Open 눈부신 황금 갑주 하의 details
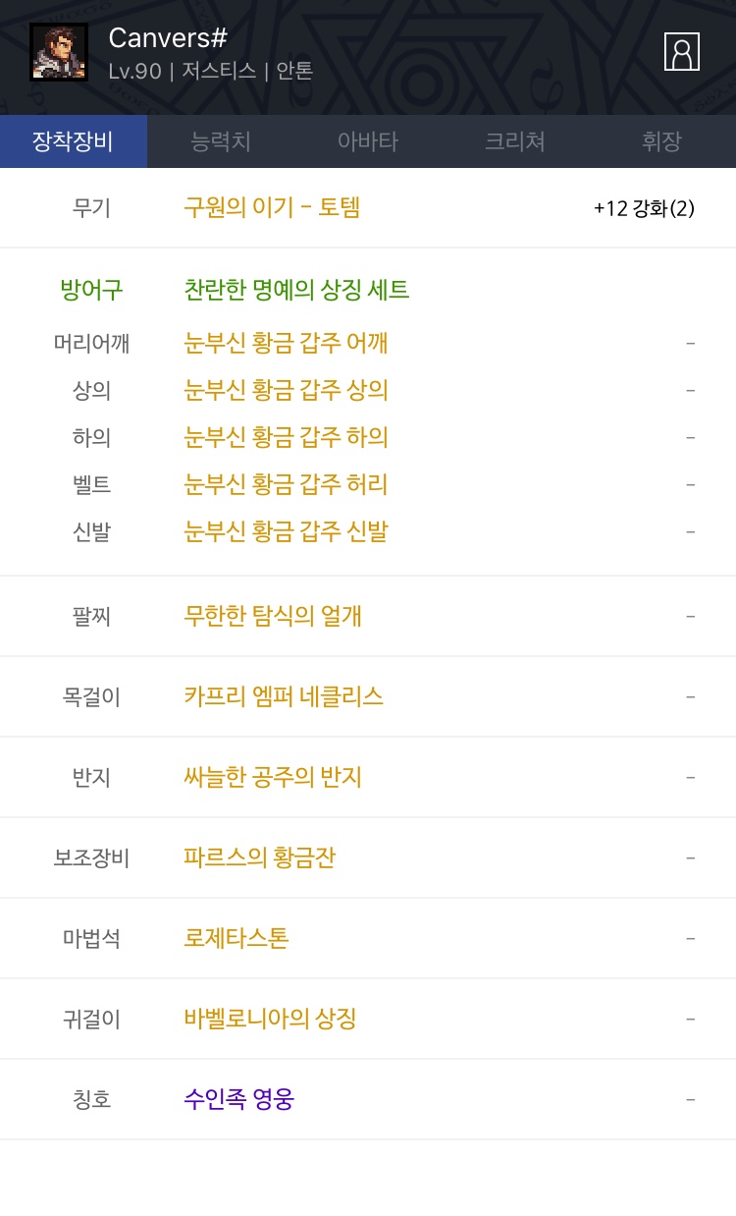The image size is (736, 1216). (286, 437)
